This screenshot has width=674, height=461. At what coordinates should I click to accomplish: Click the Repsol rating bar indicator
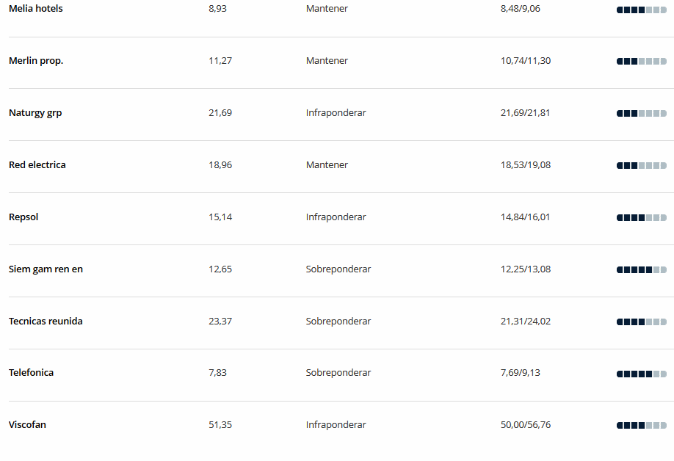(x=642, y=218)
